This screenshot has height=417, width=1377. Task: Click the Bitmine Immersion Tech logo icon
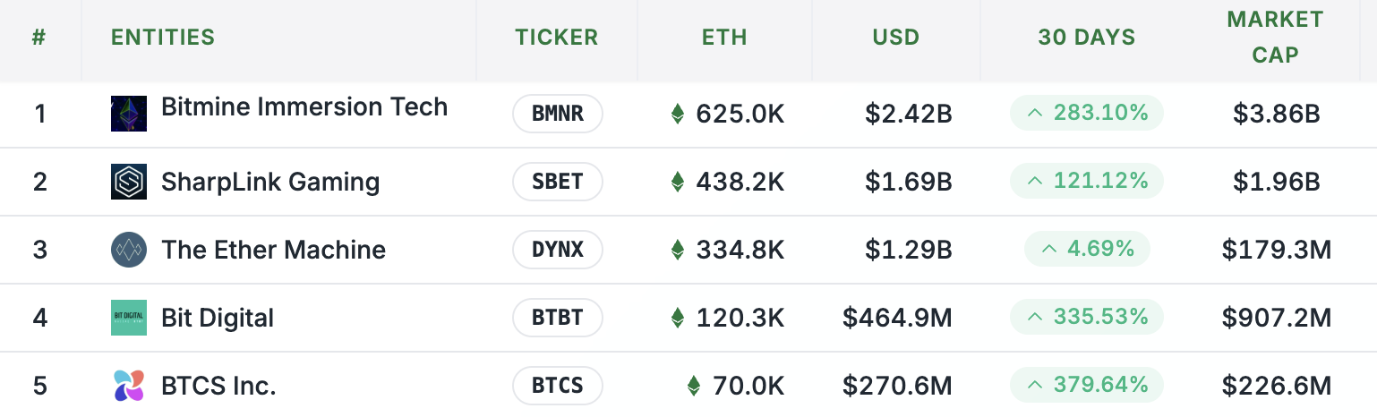coord(129,114)
